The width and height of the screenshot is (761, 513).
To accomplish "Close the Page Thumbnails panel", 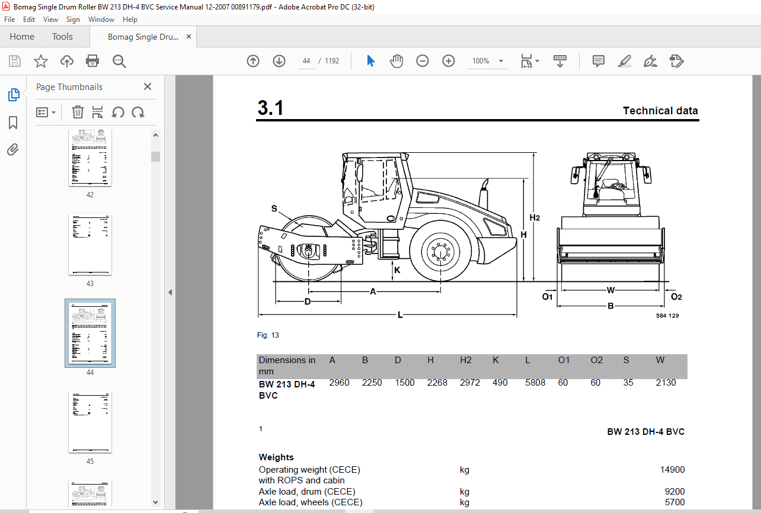I will (x=148, y=86).
